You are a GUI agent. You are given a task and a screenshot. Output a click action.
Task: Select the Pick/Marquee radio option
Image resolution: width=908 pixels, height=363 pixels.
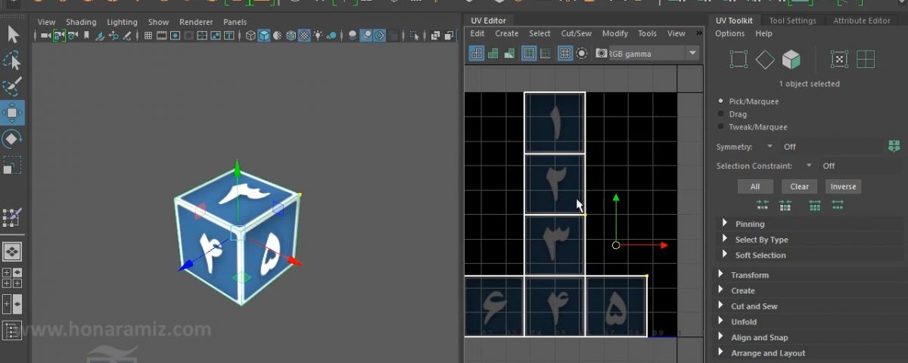pyautogui.click(x=722, y=101)
